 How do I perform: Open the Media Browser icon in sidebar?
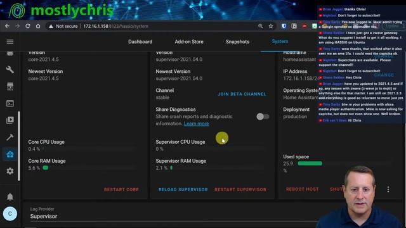[x=10, y=120]
